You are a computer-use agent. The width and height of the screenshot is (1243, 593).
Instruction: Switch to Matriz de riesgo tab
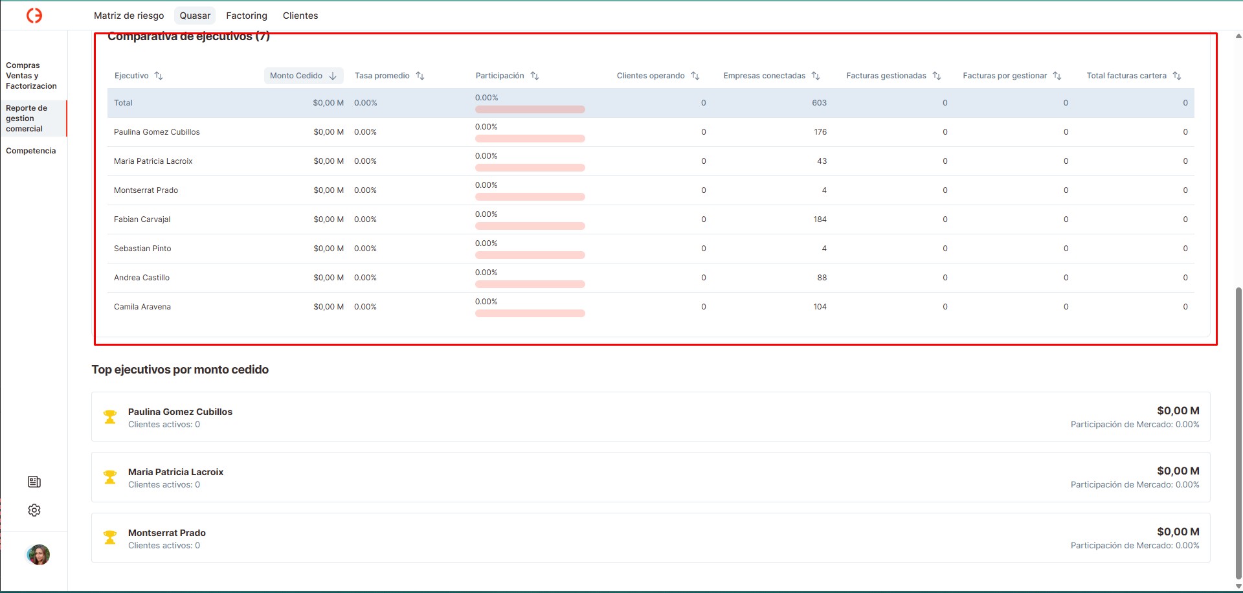click(129, 16)
